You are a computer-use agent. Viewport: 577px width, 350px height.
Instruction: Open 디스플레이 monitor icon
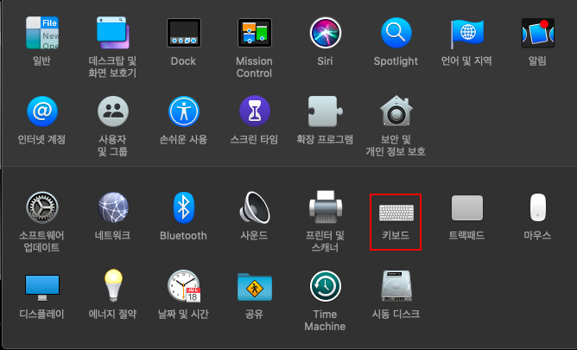[x=42, y=288]
